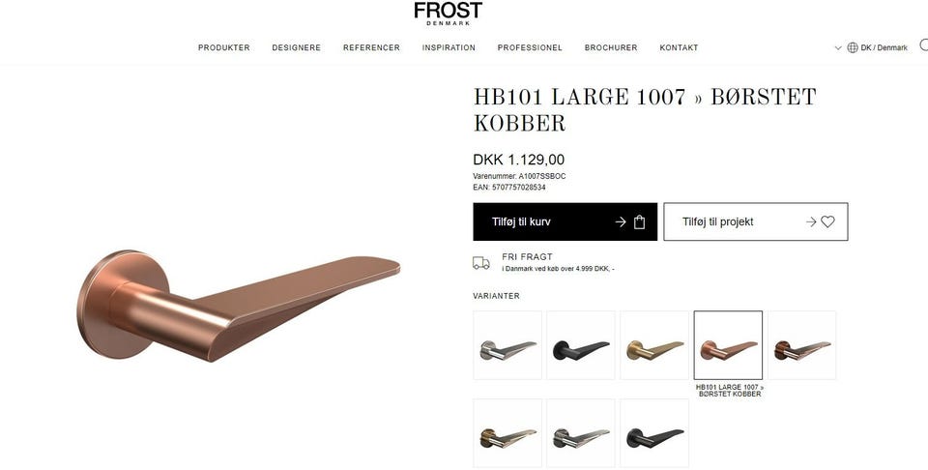The height and width of the screenshot is (470, 928).
Task: Choose the brushed gold handle variant
Action: 654,345
